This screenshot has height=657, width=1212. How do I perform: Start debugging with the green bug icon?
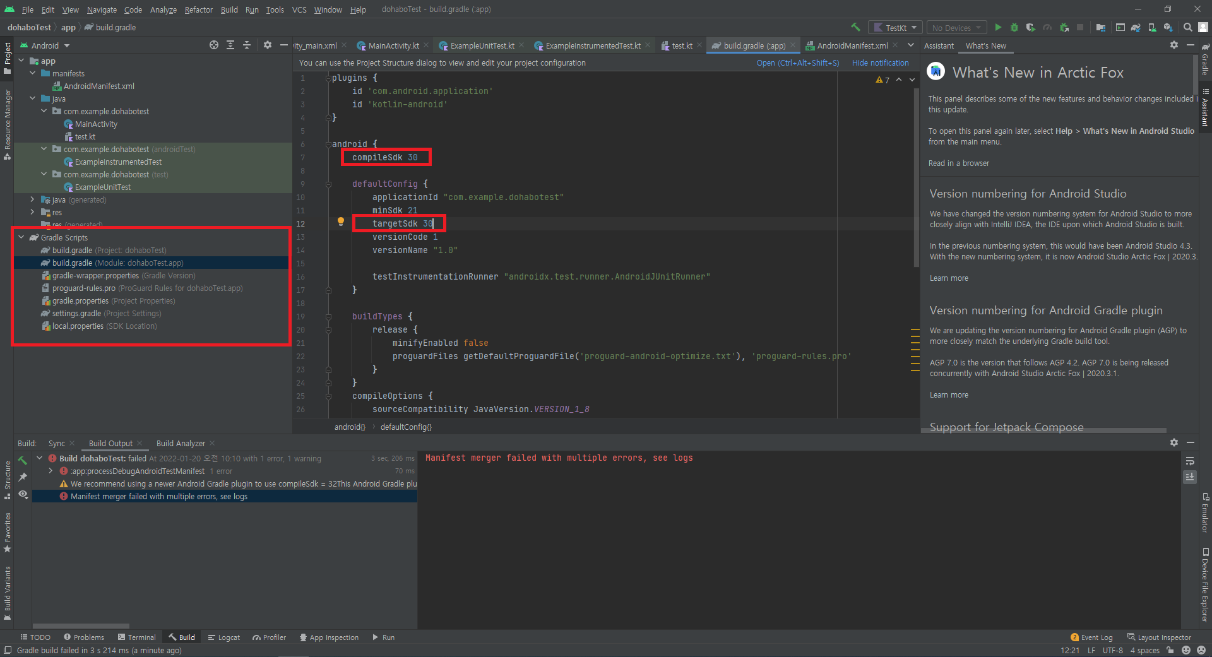click(1014, 27)
